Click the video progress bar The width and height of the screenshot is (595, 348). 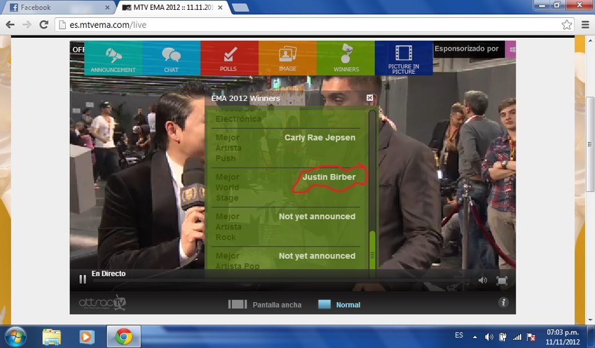(x=281, y=281)
